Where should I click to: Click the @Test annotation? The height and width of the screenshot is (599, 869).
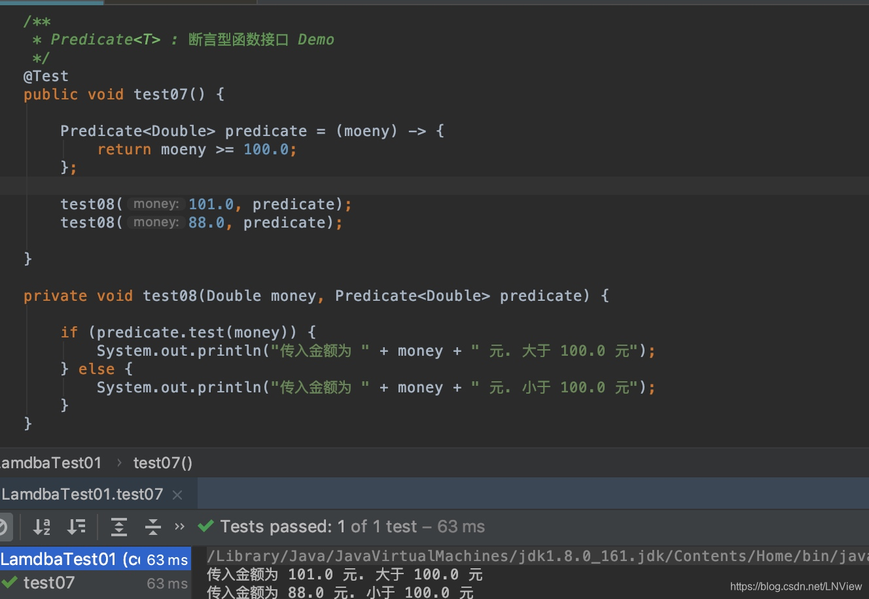pos(46,76)
